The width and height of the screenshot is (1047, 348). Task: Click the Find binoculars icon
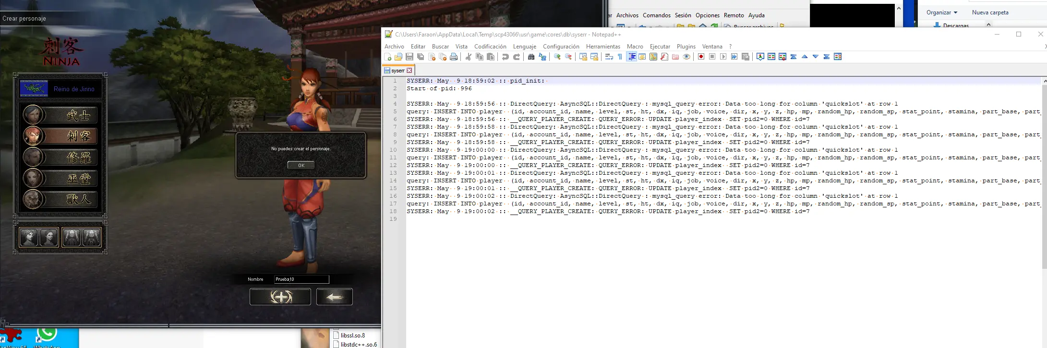tap(531, 57)
